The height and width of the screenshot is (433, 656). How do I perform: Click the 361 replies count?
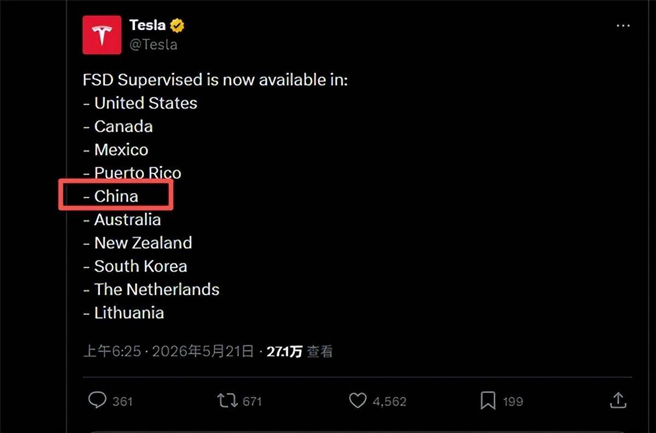click(x=122, y=401)
